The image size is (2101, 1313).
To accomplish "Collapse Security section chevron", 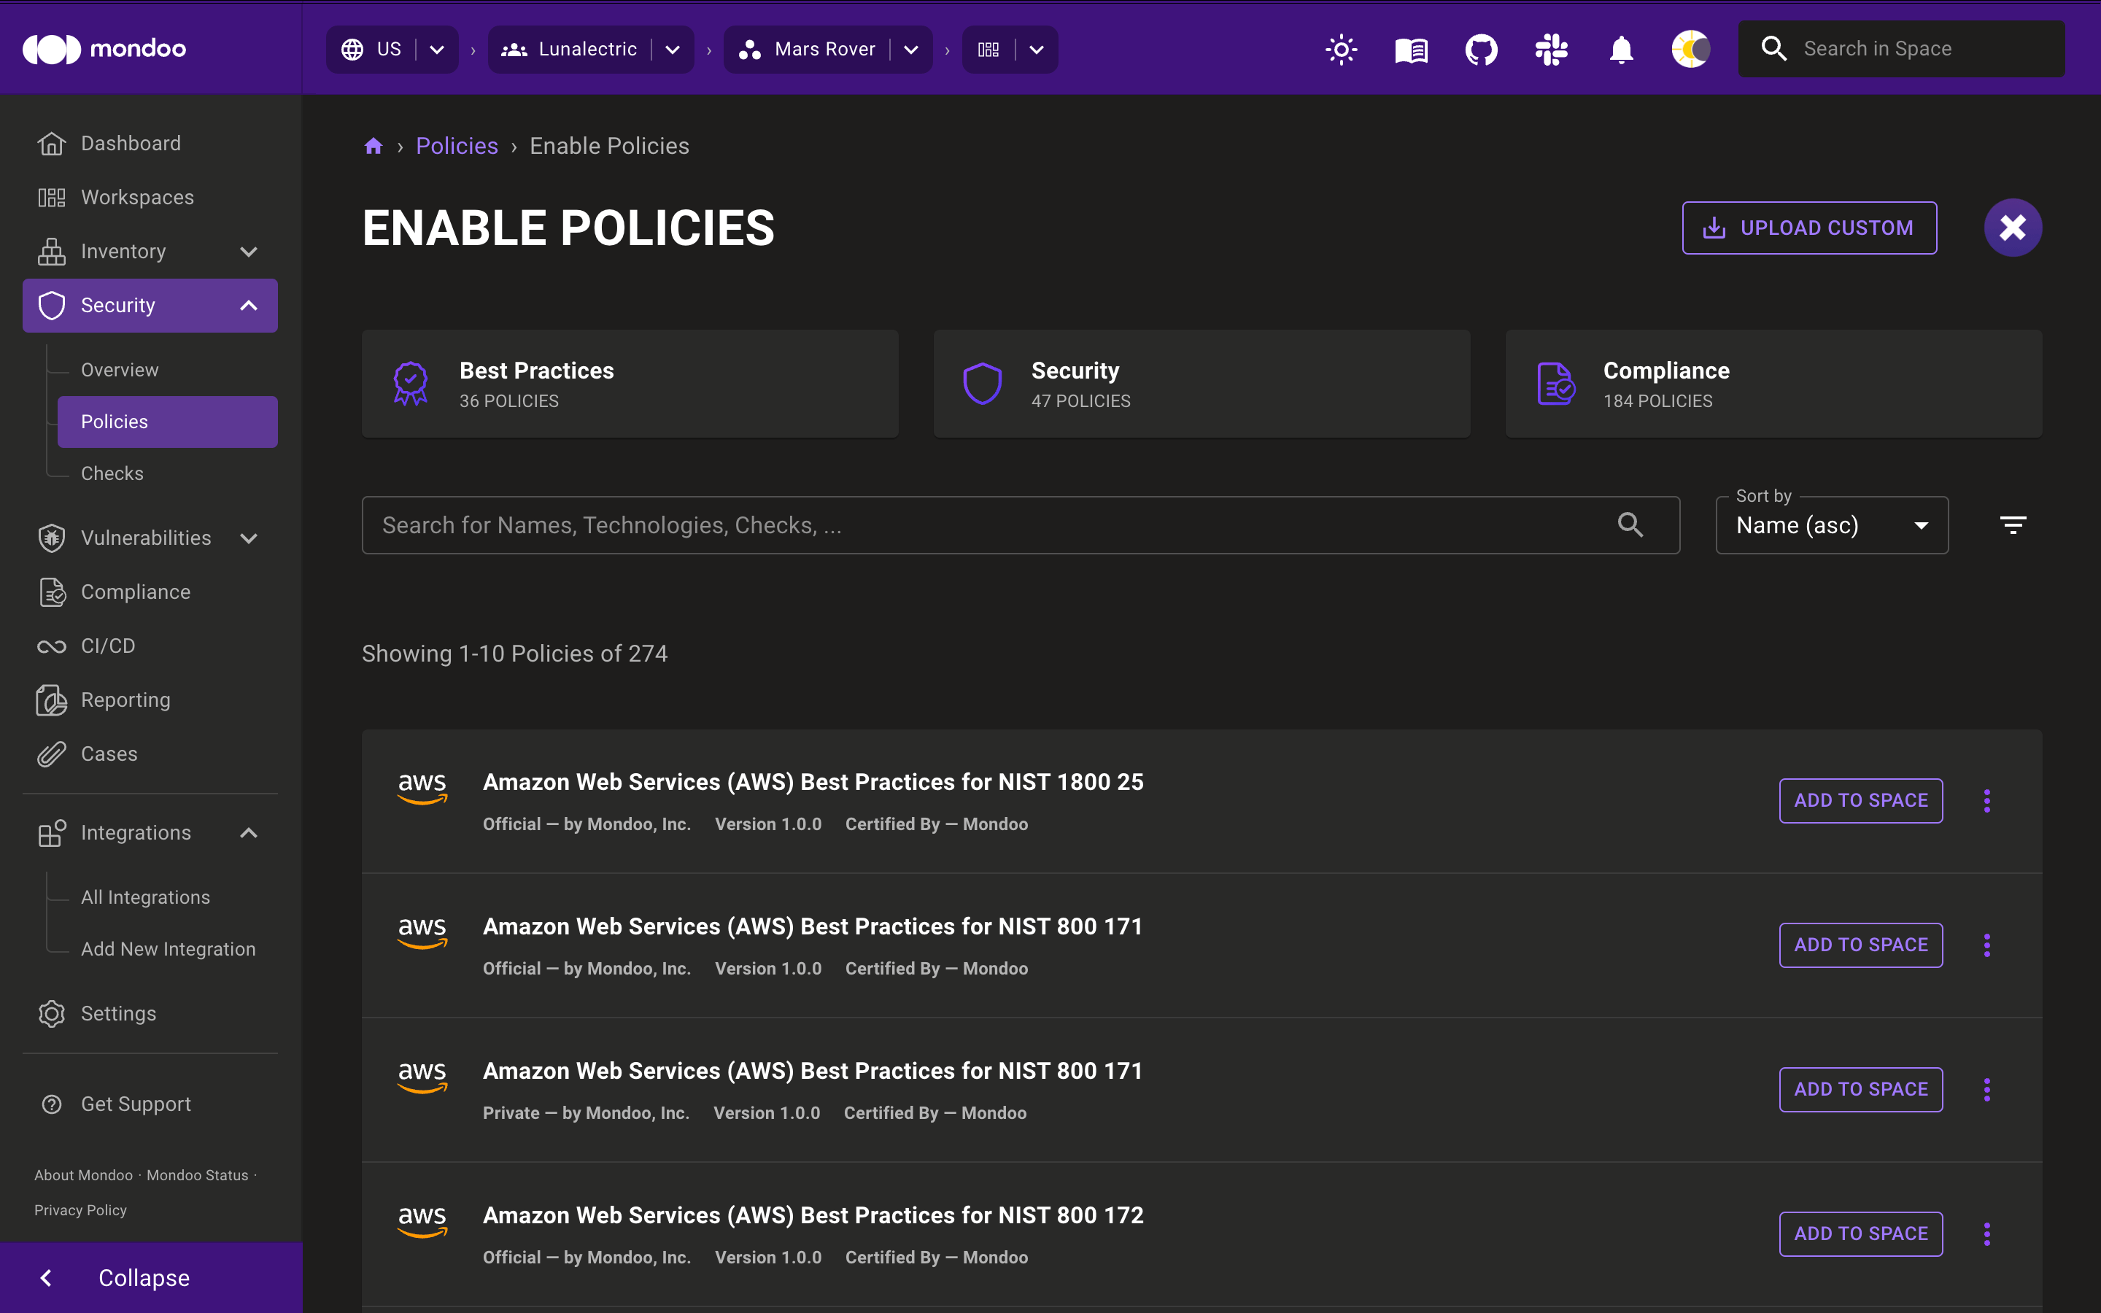I will 248,306.
